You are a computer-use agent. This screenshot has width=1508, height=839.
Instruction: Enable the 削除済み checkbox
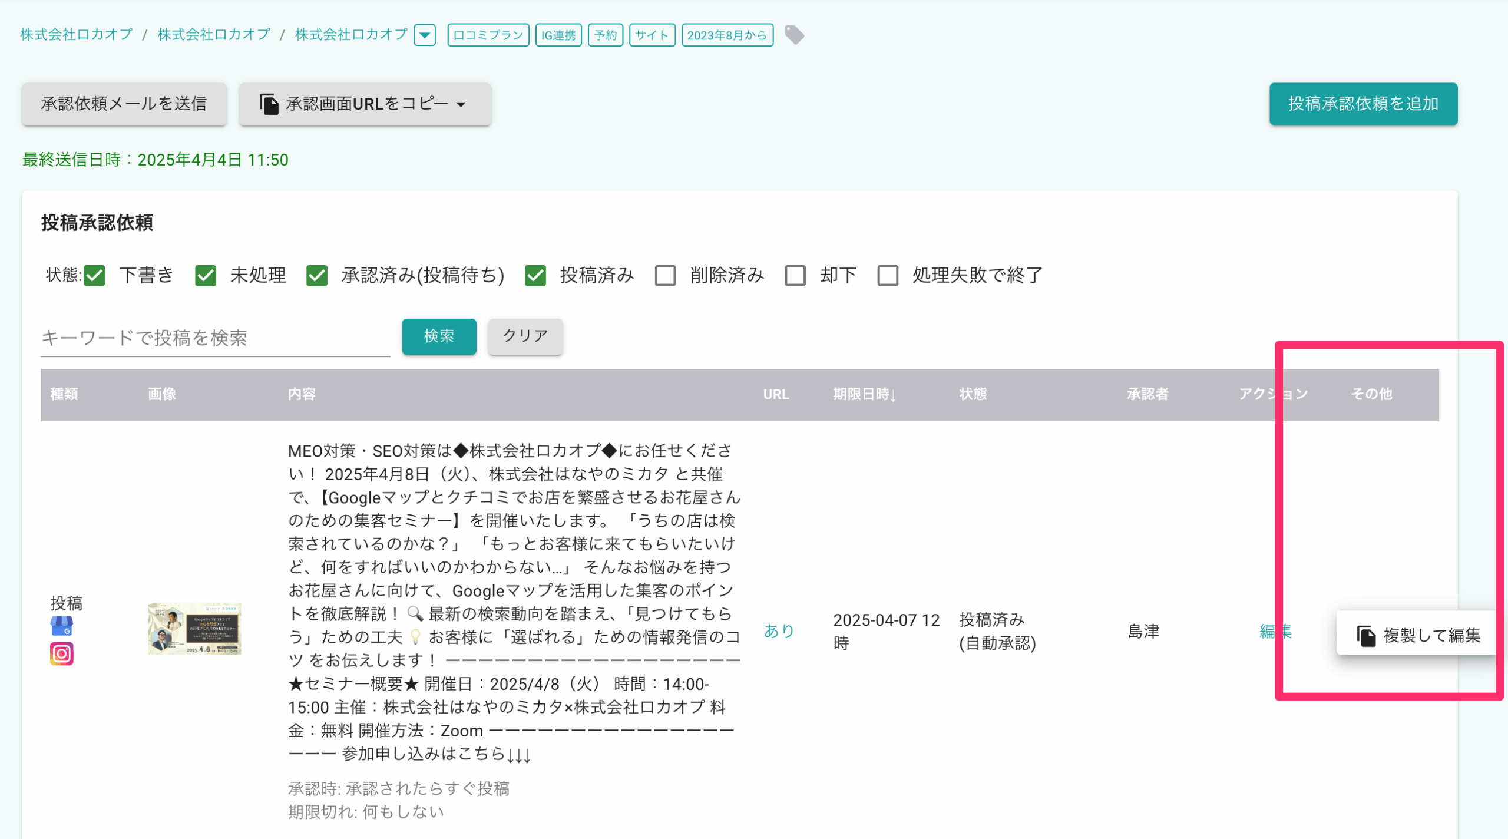[666, 275]
